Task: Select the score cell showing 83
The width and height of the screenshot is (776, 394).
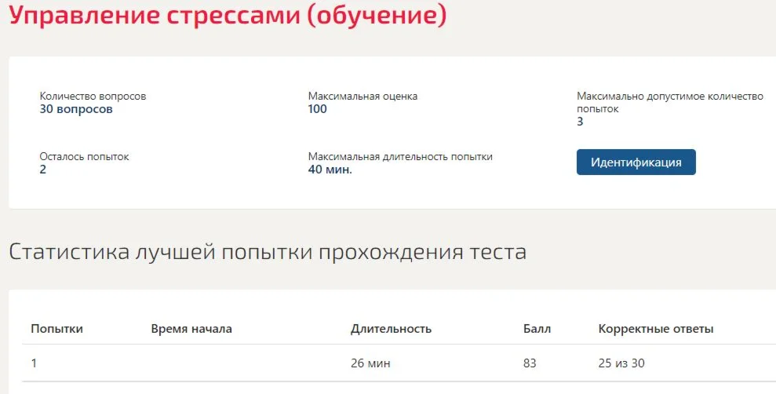Action: (x=530, y=363)
